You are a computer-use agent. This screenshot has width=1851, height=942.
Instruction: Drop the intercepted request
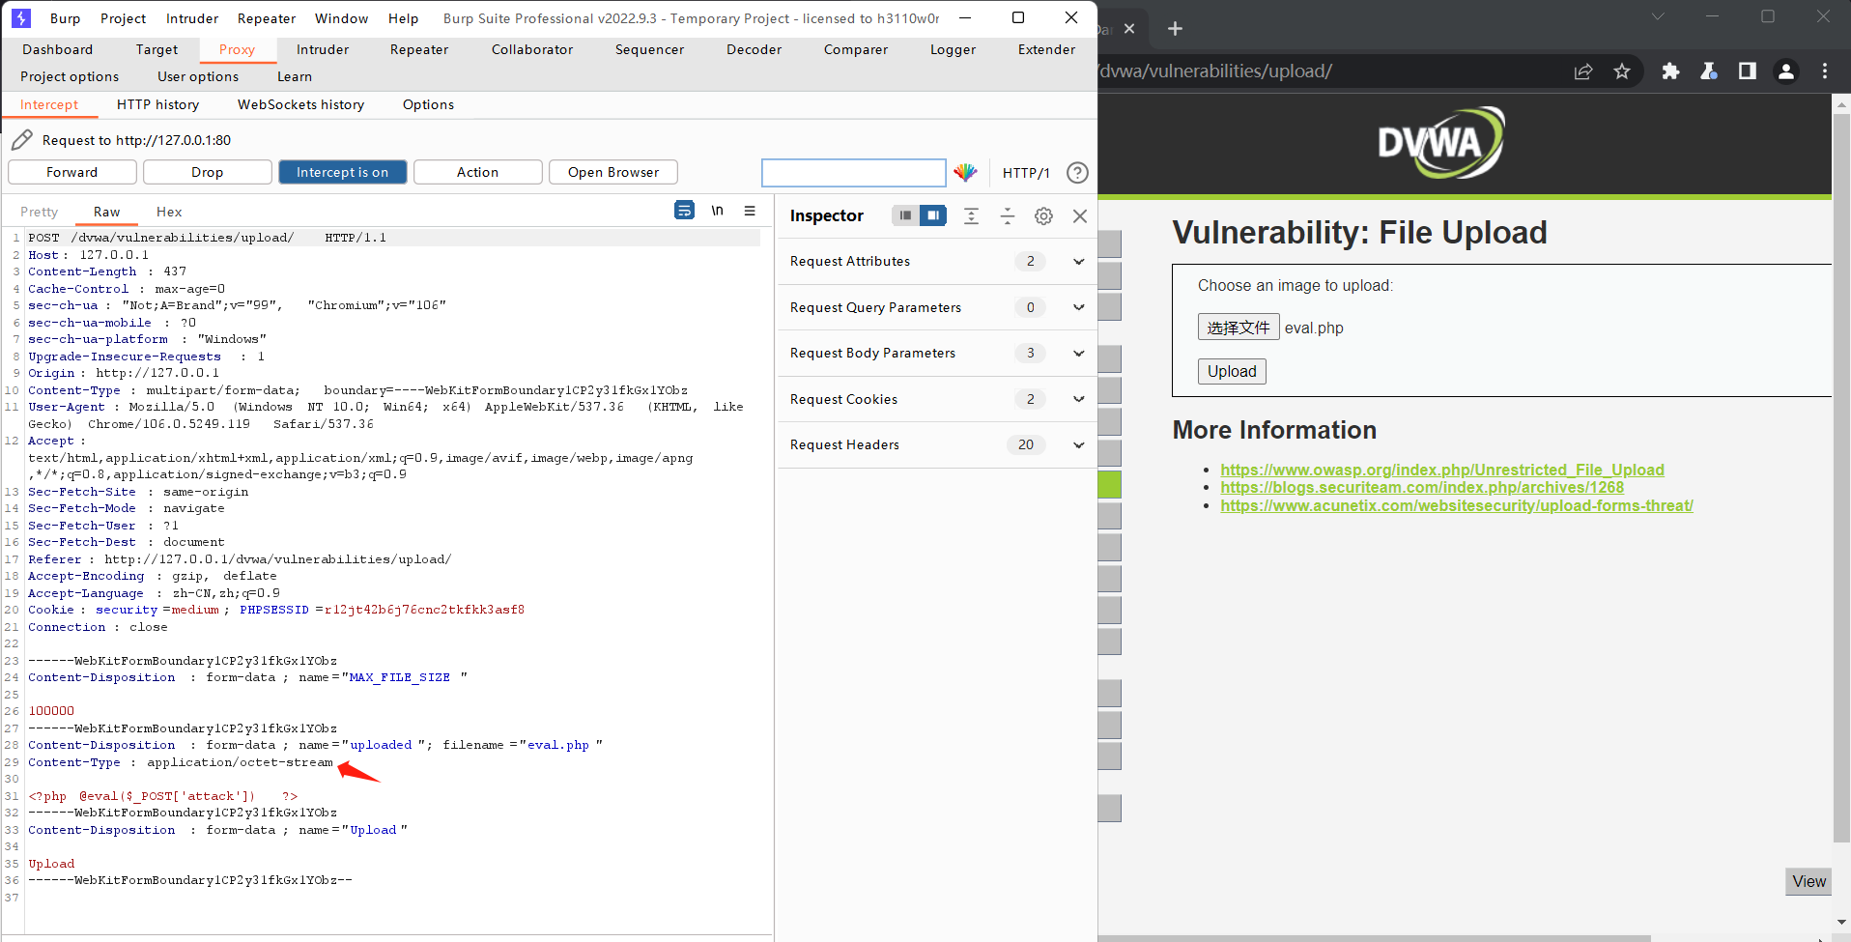click(208, 172)
